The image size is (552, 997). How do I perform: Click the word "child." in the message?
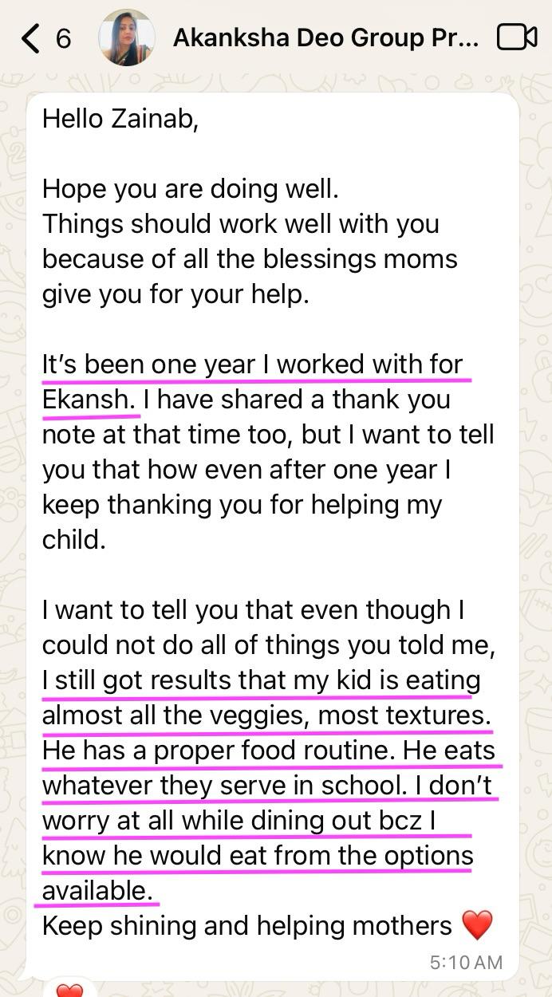click(73, 539)
